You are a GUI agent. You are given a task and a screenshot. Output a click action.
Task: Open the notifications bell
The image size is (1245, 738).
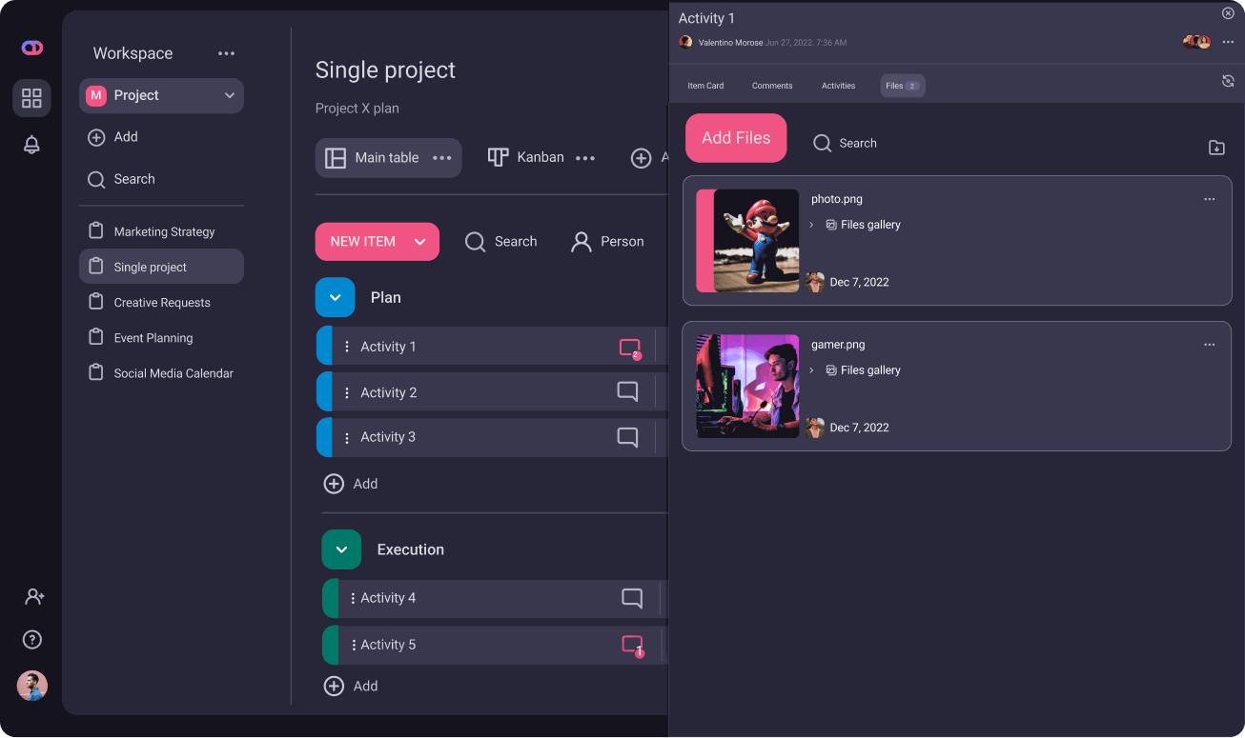31,144
